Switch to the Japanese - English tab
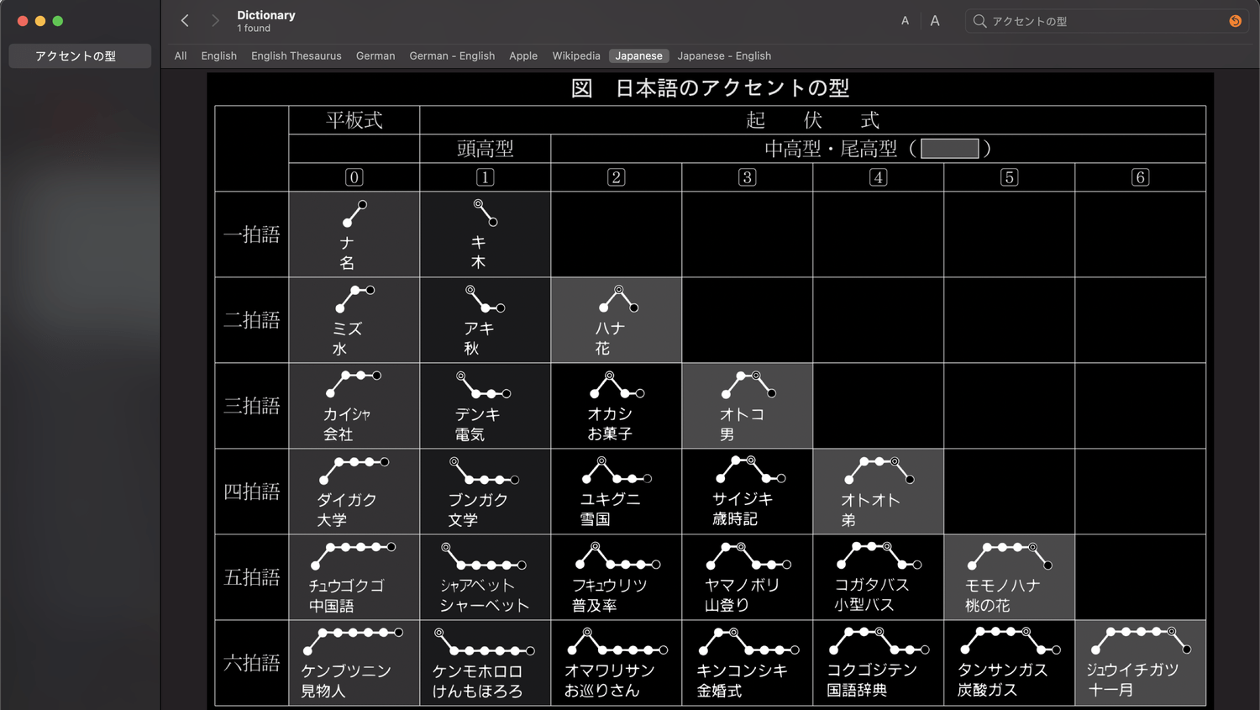This screenshot has width=1260, height=710. tap(724, 55)
